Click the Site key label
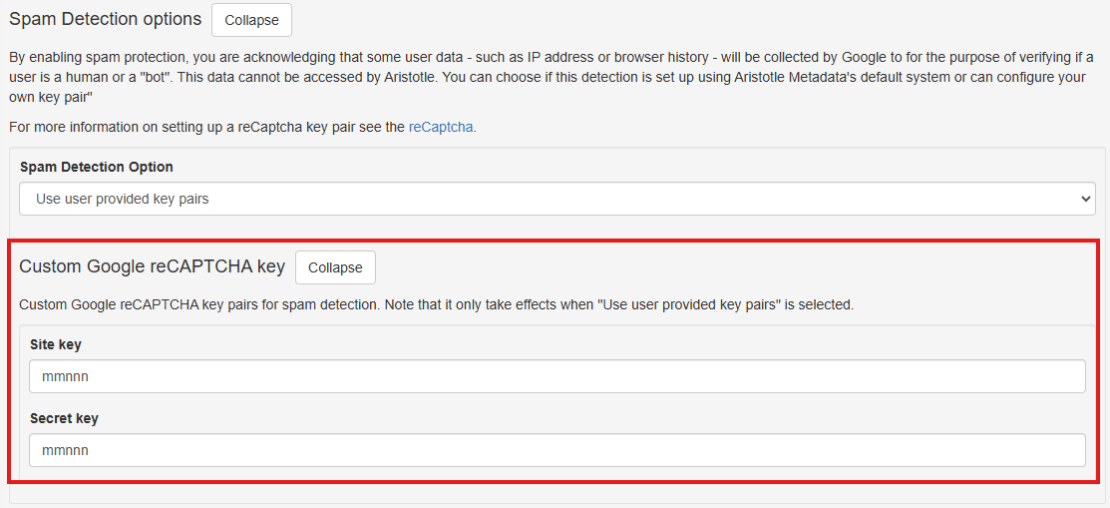 click(x=56, y=344)
